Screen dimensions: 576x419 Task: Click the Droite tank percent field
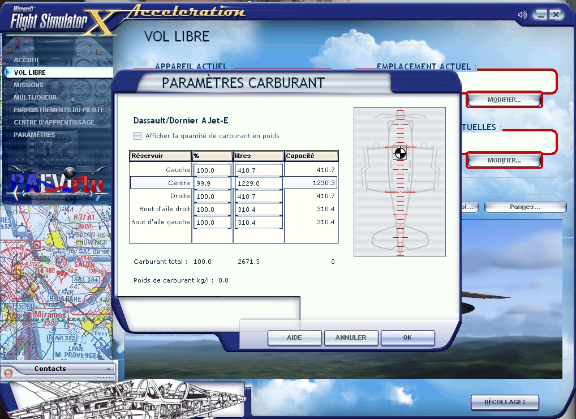pos(212,196)
